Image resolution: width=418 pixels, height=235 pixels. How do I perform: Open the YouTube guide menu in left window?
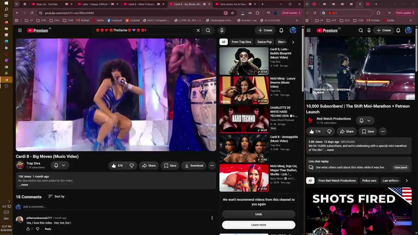tap(20, 30)
